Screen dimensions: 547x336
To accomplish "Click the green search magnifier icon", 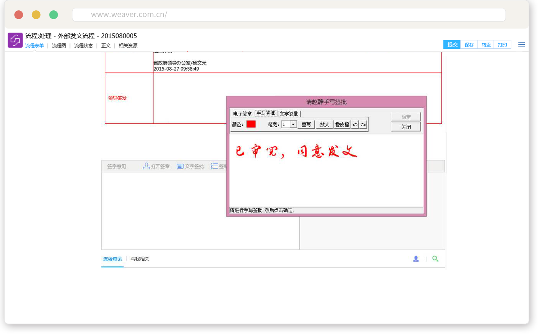I will pyautogui.click(x=435, y=259).
